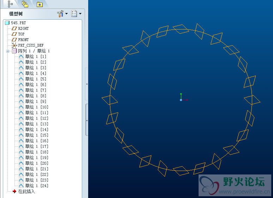Click the sketch icon of 草绘 1 [24]
This screenshot has height=198, width=273.
[x=21, y=186]
